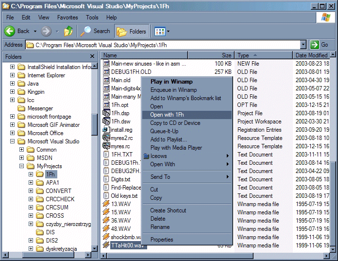This screenshot has width=338, height=261.
Task: Collapse the Microsoft Visual Studio node
Action: (12, 141)
